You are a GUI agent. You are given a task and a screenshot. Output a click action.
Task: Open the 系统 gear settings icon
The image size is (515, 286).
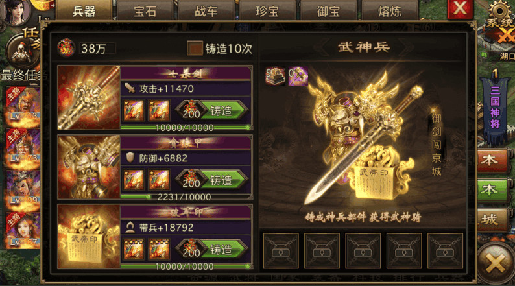click(499, 14)
